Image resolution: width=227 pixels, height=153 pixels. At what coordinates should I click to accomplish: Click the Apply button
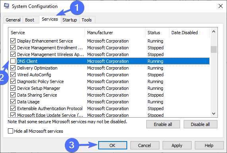[x=177, y=145]
